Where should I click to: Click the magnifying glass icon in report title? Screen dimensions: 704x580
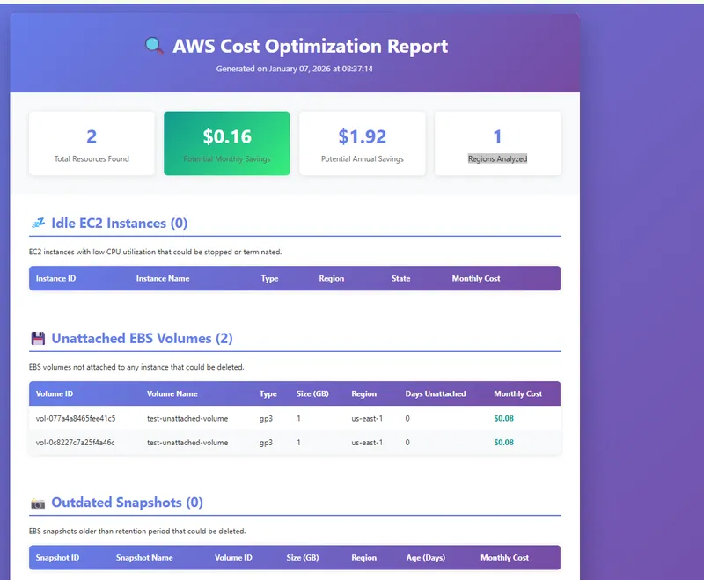154,46
